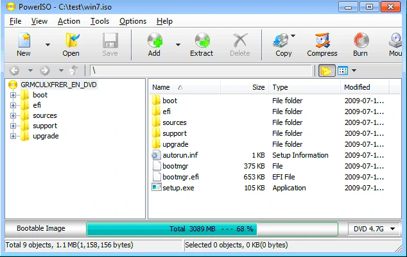Select the efi folder in file list
Screen dimensions: 407x257
[166, 112]
